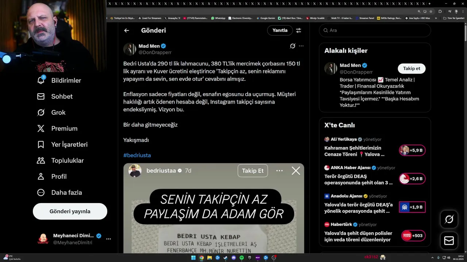Open Epic Games from taskbar

(x=250, y=258)
